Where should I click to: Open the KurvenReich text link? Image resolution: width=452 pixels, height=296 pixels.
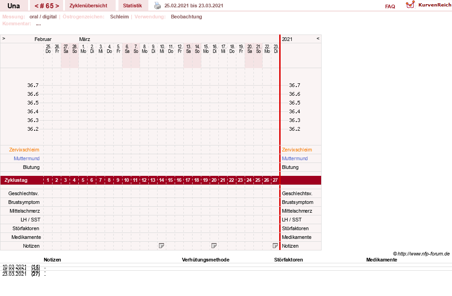click(x=434, y=5)
